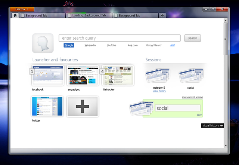Click the vertical scrollbar up arrow
Viewport: 239px width, 165px height.
(x=226, y=20)
